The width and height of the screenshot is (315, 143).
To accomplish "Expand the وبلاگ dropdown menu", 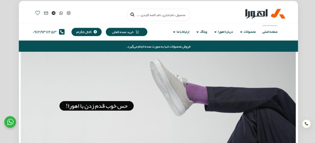I will point(202,32).
